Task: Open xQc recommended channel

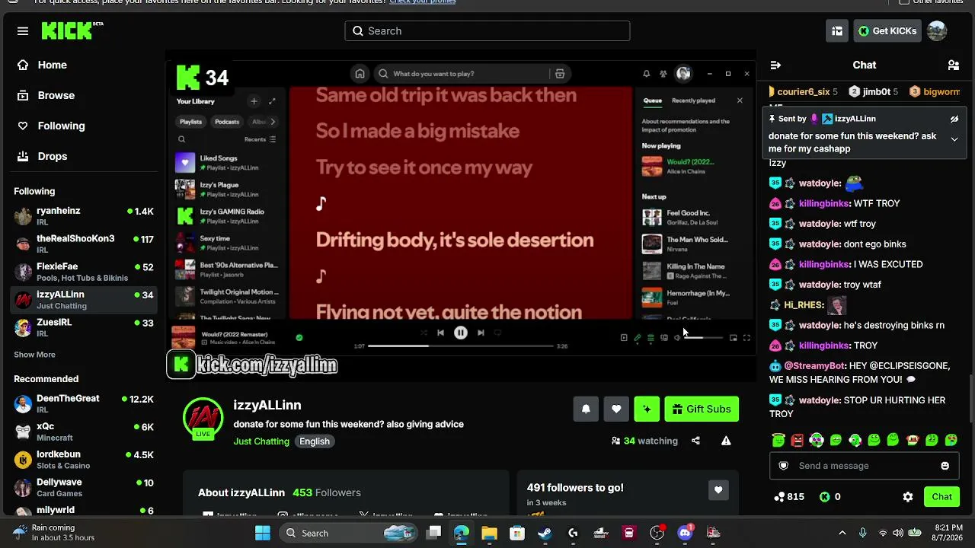Action: tap(84, 432)
